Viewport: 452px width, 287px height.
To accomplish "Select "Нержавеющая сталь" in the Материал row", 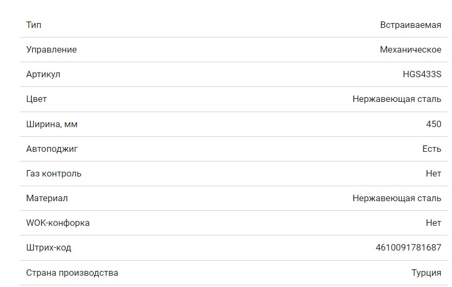I will click(397, 198).
